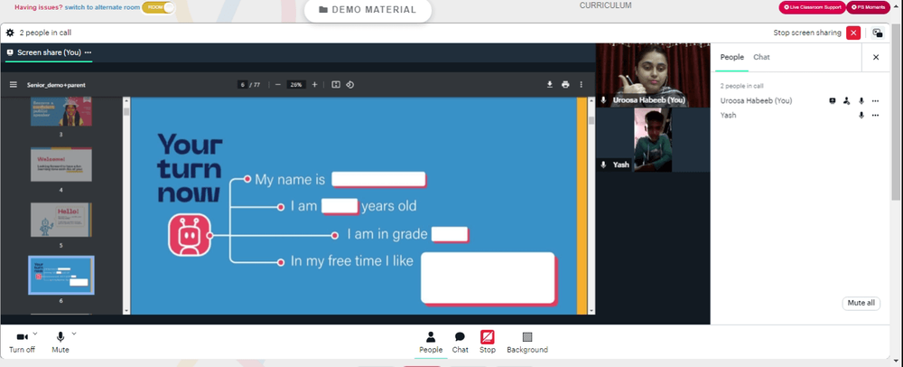Click mic icon on Uroosa Habeeb video
Image resolution: width=903 pixels, height=367 pixels.
603,100
